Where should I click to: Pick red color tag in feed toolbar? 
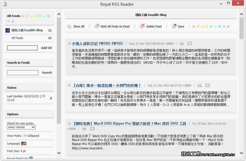pos(194,27)
